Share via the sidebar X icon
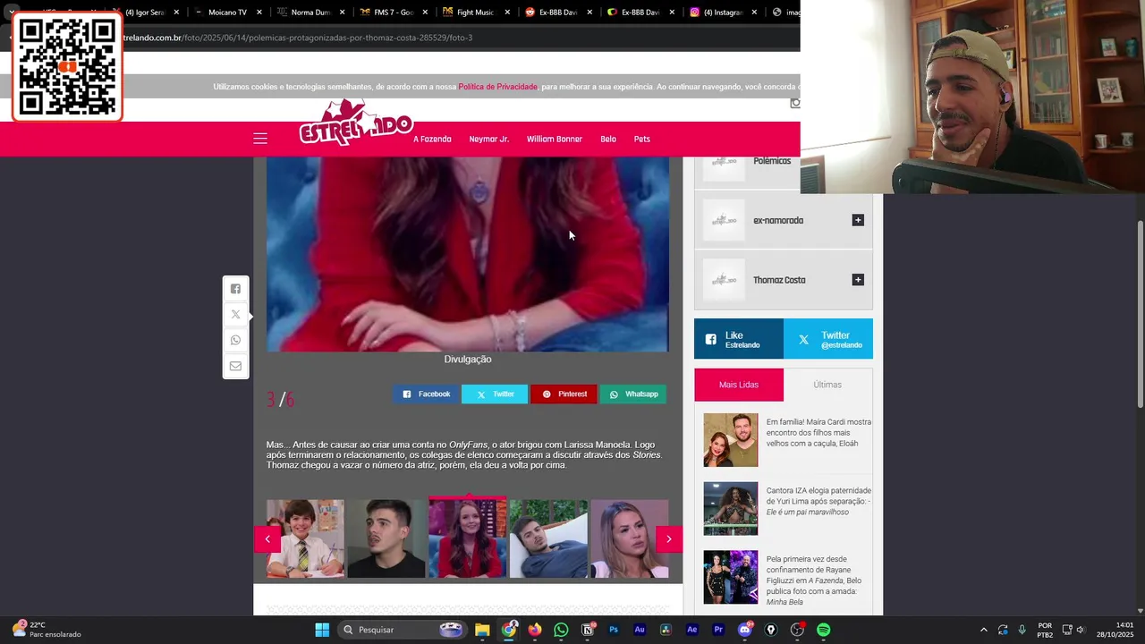Screen dimensions: 1145x644 click(x=235, y=315)
